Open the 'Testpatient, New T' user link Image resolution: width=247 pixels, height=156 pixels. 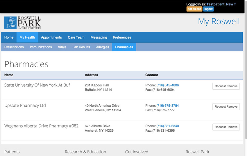pyautogui.click(x=221, y=4)
